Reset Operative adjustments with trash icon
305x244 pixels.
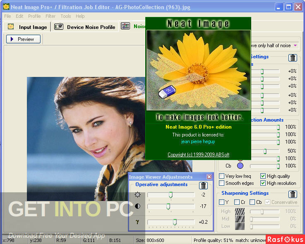(x=203, y=185)
